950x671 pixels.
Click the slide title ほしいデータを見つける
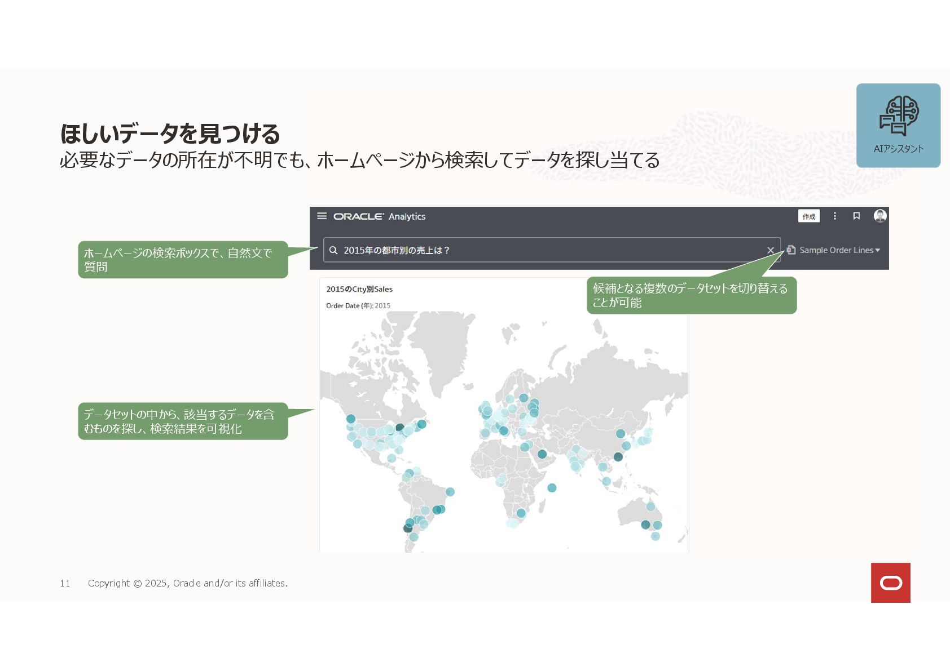point(170,134)
